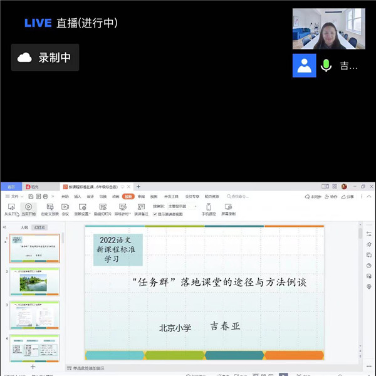Switch to the 会员专享 ribbon tab
Screen dimensions: 376x376
[x=192, y=196]
